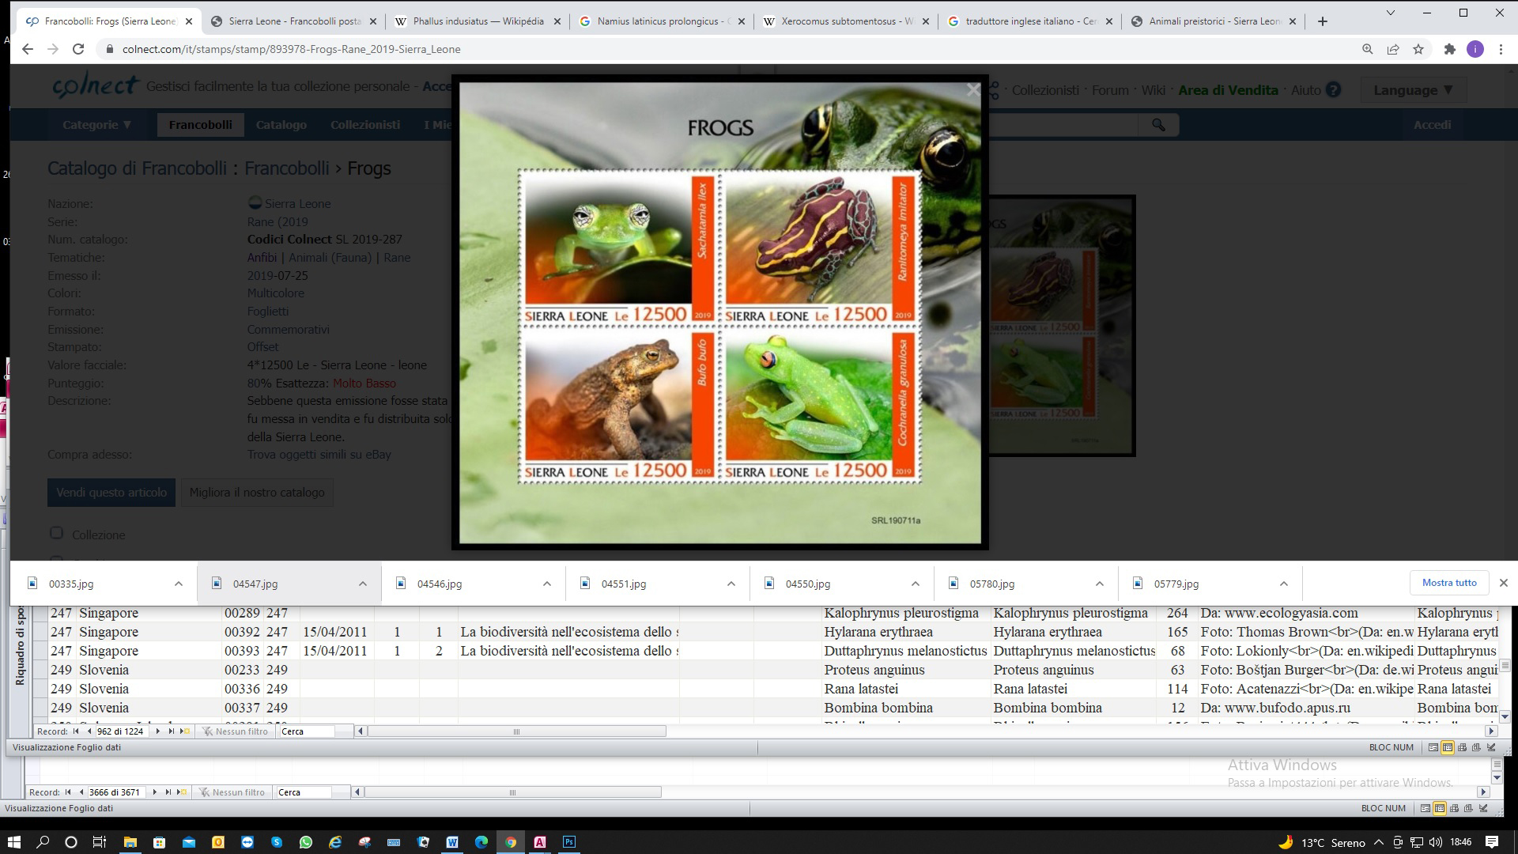Switch upper Access window to Design view icon
1518x854 pixels.
coord(1491,747)
